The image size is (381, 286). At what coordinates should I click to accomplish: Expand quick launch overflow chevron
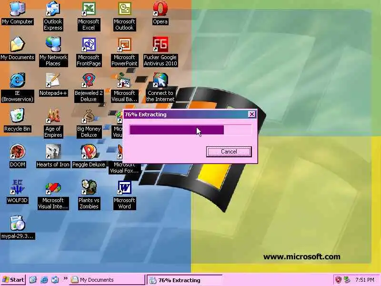[65, 278]
